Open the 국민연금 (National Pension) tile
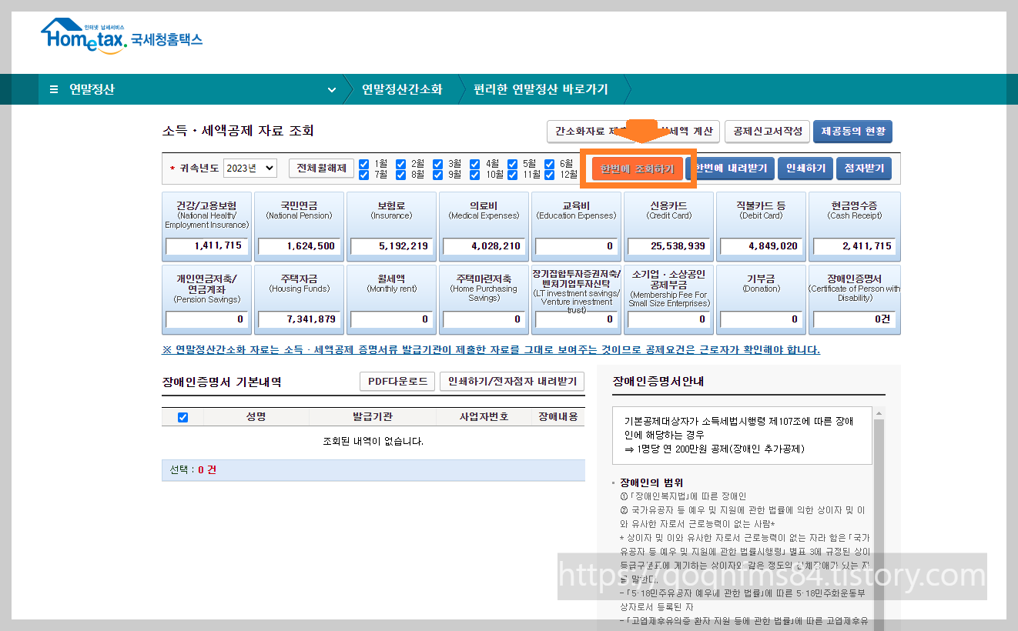This screenshot has height=631, width=1018. point(299,226)
